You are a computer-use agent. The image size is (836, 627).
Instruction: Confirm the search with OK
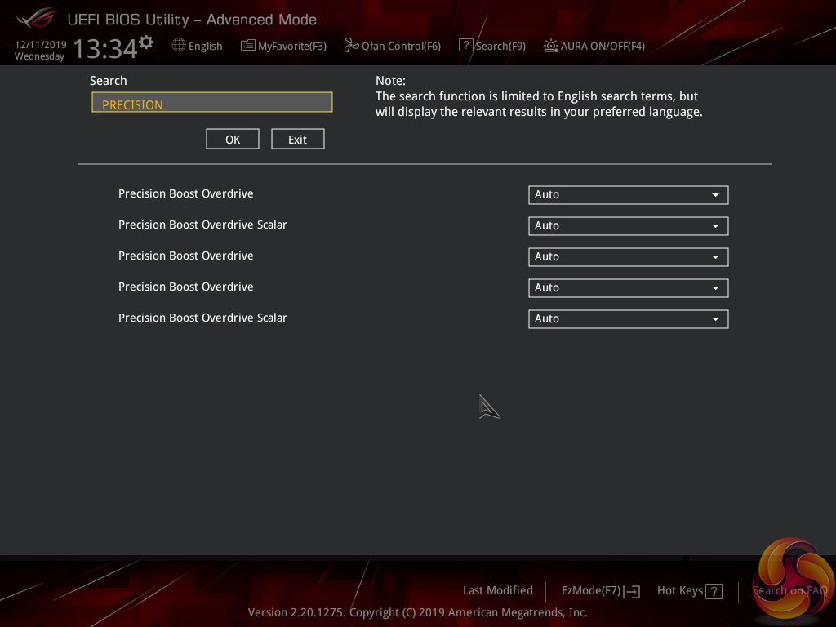(x=233, y=139)
